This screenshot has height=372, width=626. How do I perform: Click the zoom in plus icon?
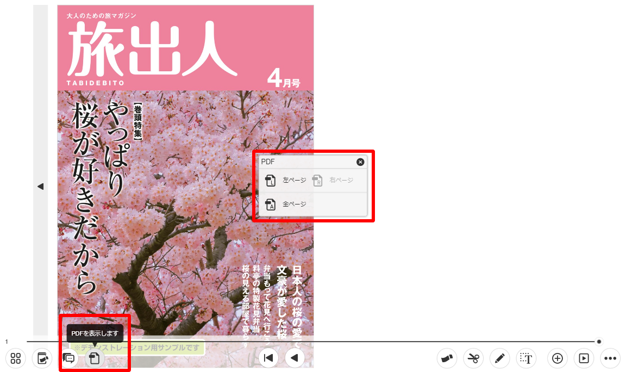(x=558, y=358)
